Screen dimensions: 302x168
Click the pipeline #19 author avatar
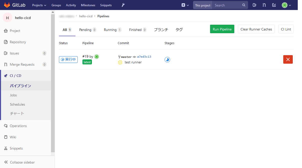(97, 57)
